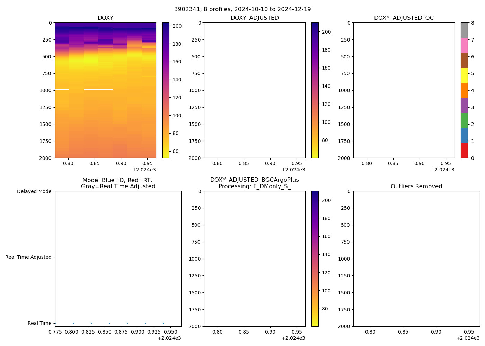The width and height of the screenshot is (485, 346).
Task: Click the DOXY plot title
Action: 105,18
